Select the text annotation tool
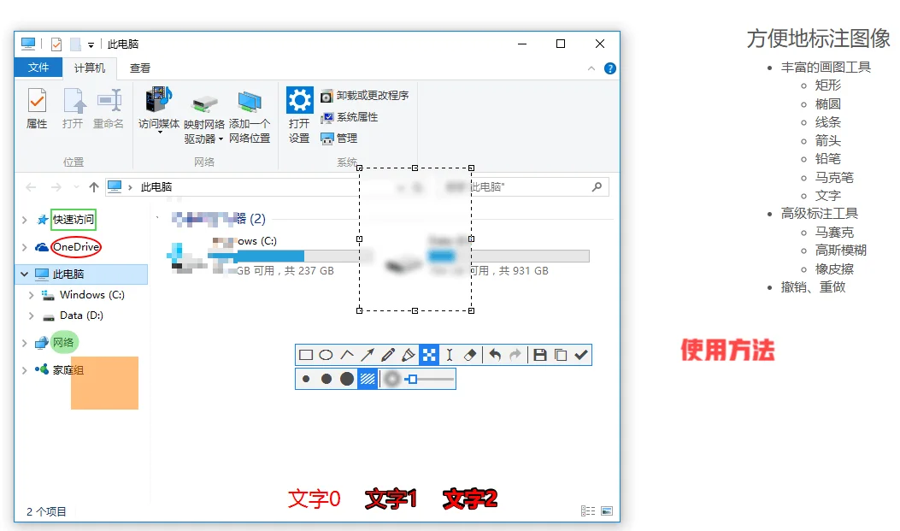 coord(449,355)
